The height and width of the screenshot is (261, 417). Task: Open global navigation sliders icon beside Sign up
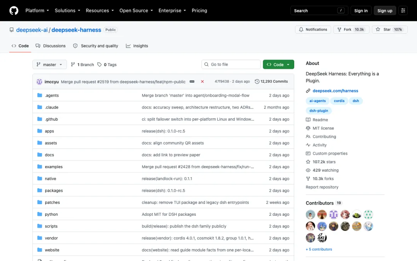(403, 11)
